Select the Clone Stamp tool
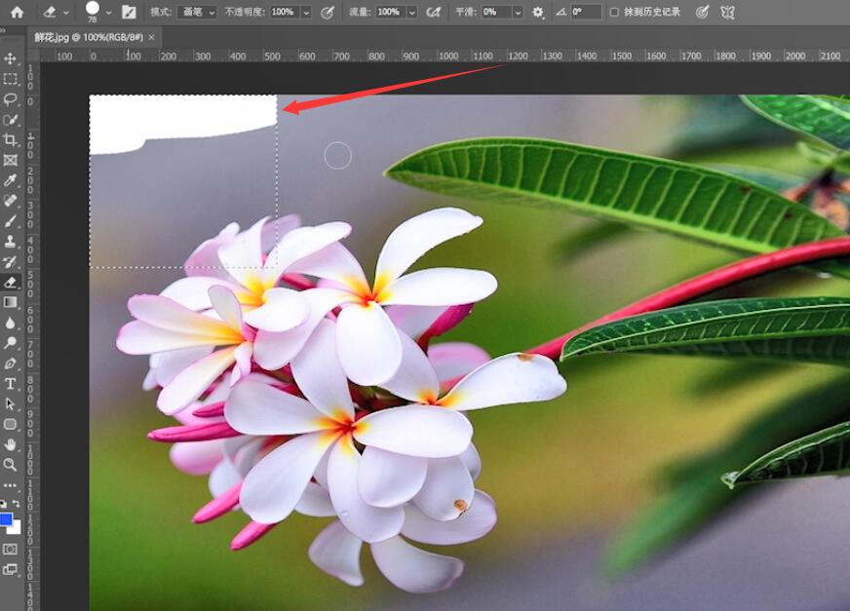 [x=11, y=242]
